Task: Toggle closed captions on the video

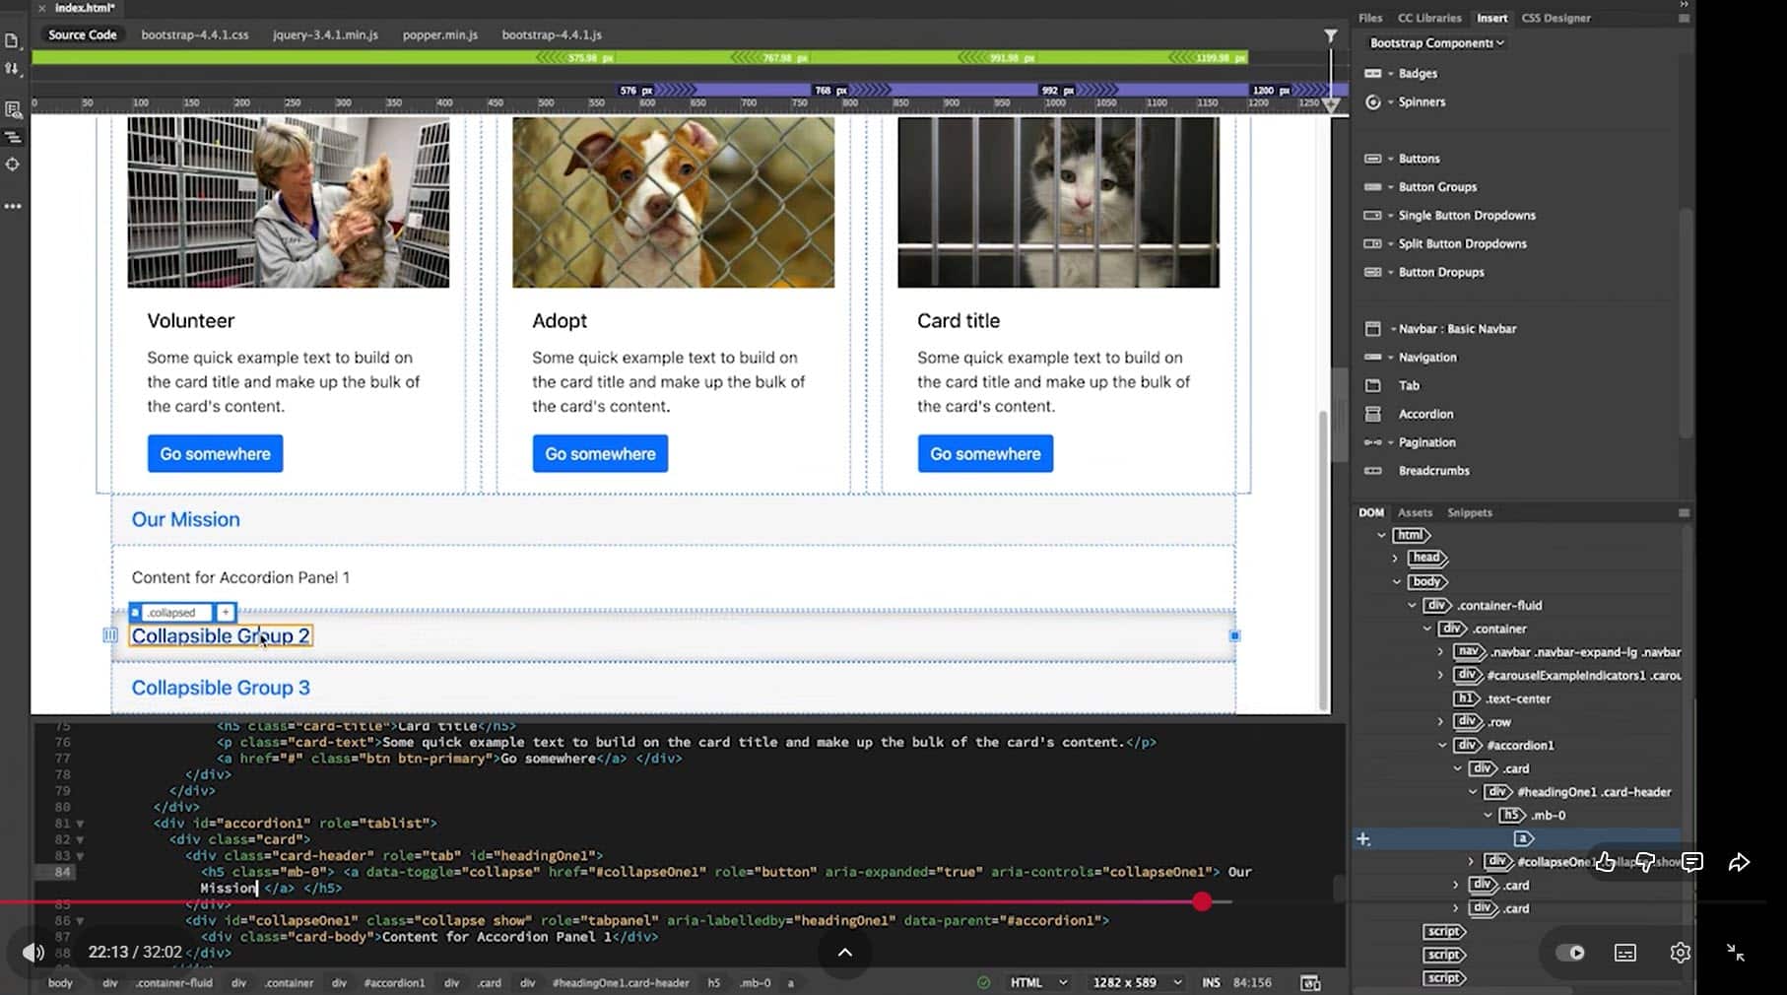Action: 1625,953
